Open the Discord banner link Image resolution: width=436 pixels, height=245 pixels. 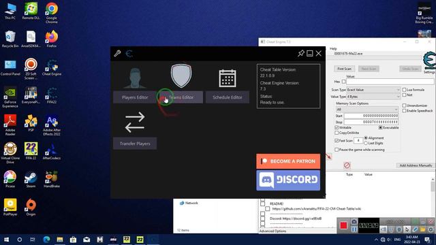[x=288, y=180]
